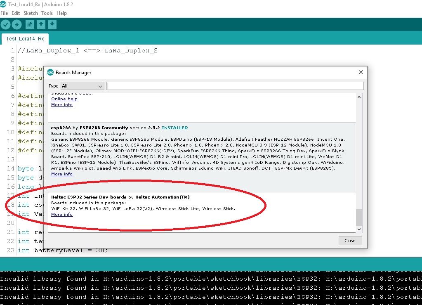The image size is (422, 305).
Task: Open More info link below Online help
Action: pos(62,105)
